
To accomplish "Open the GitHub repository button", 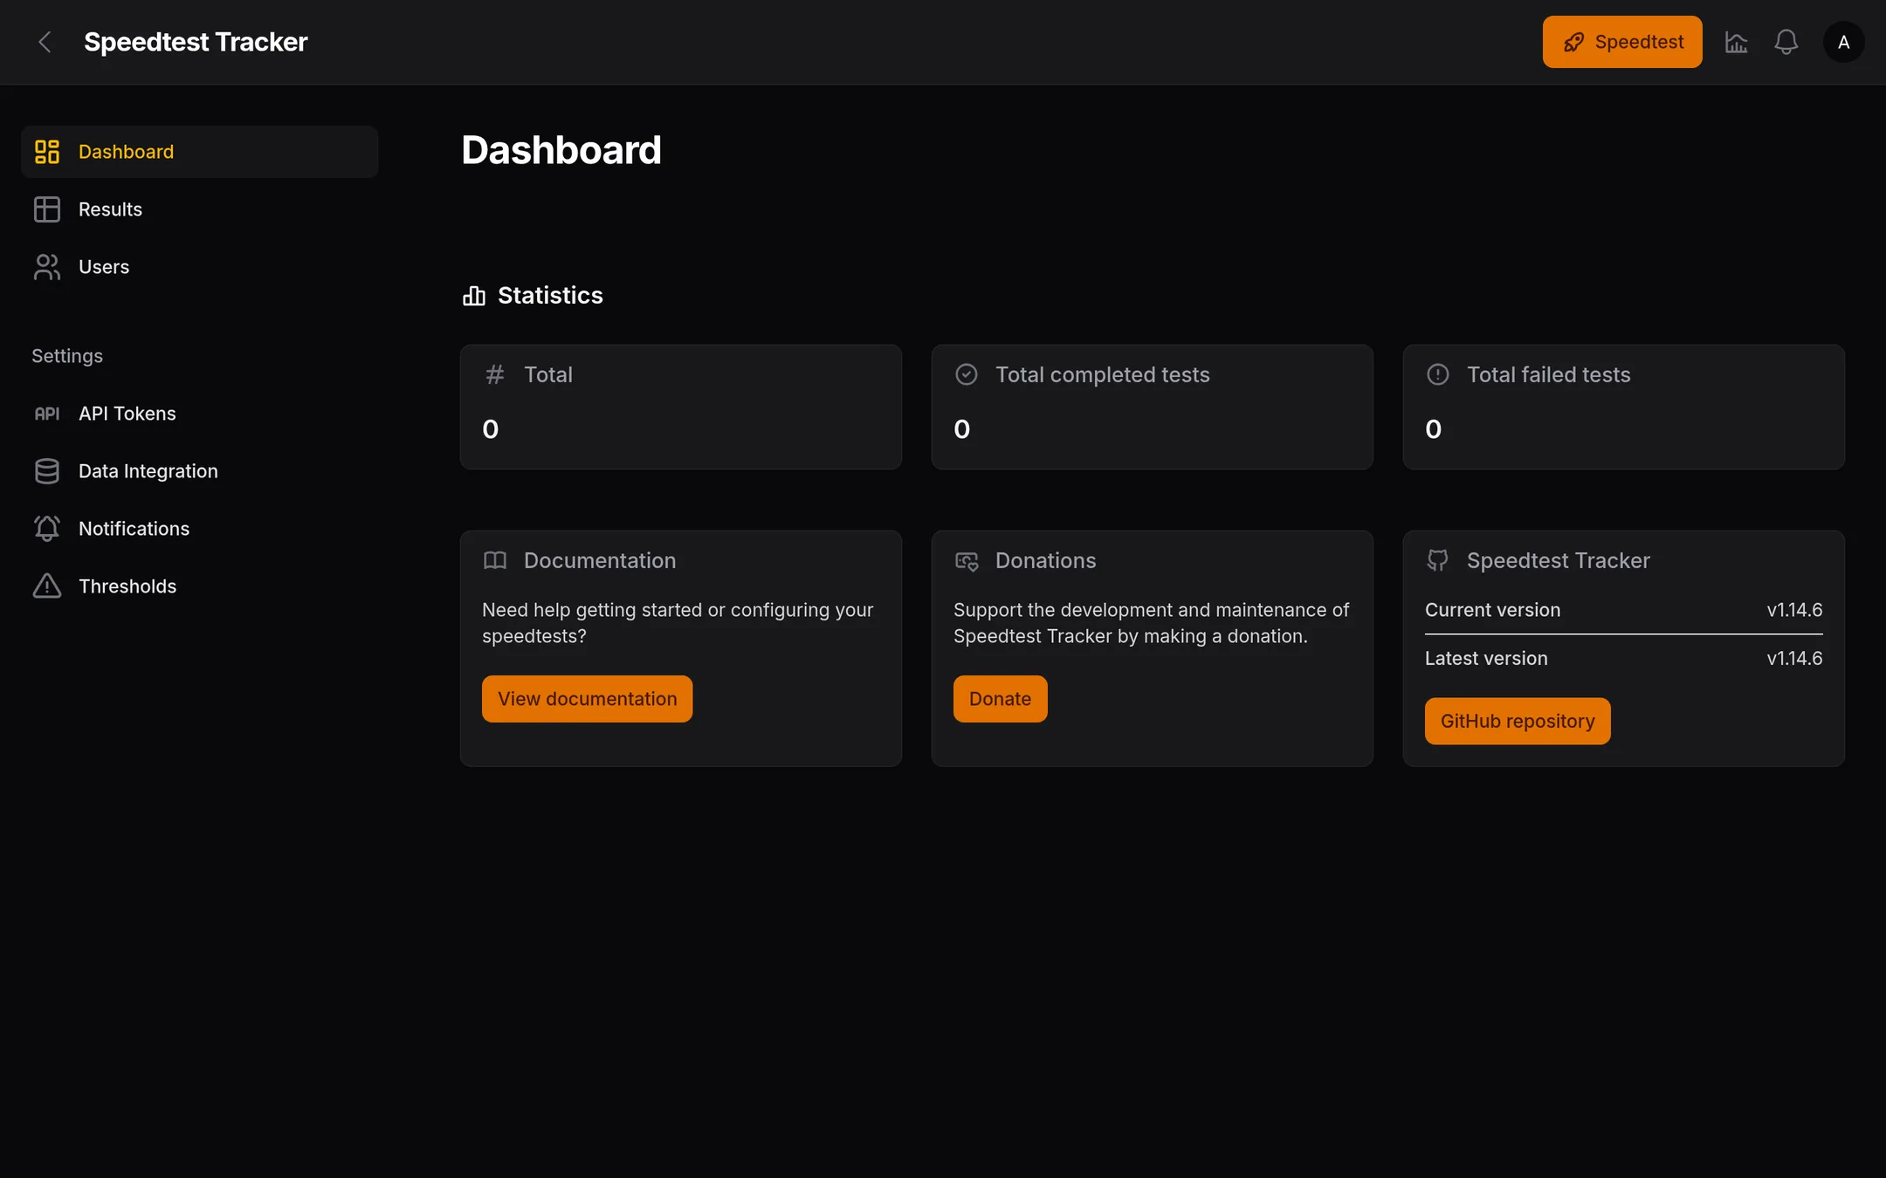I will tap(1518, 721).
